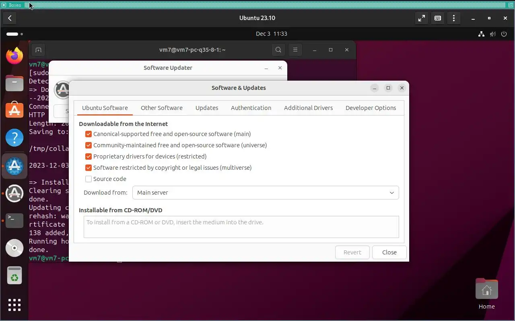The image size is (515, 321).
Task: Click the Software Updater window title
Action: pos(168,68)
